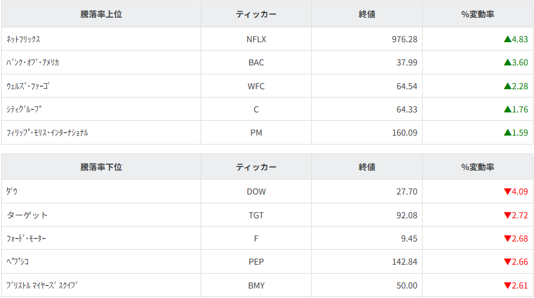Select the 終値 header in losers table
The image size is (534, 298).
(367, 167)
